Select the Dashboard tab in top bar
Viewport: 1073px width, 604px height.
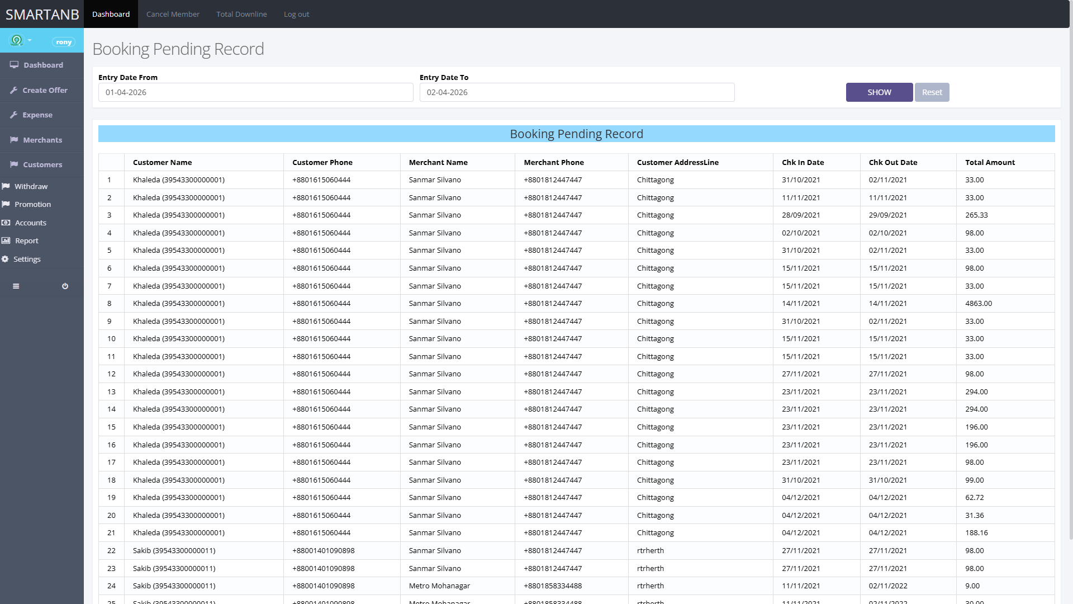[x=111, y=15]
